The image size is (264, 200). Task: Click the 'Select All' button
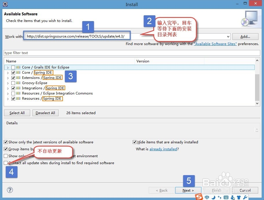point(17,113)
